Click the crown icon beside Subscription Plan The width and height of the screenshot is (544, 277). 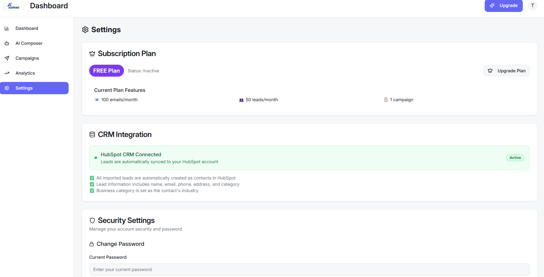tap(92, 54)
